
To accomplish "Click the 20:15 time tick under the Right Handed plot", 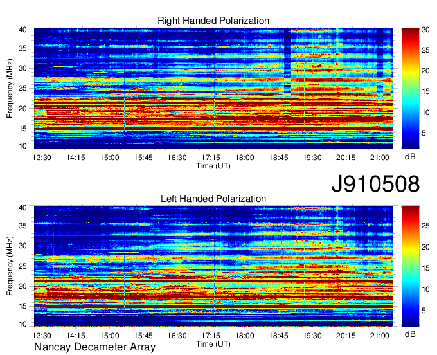I will [346, 158].
